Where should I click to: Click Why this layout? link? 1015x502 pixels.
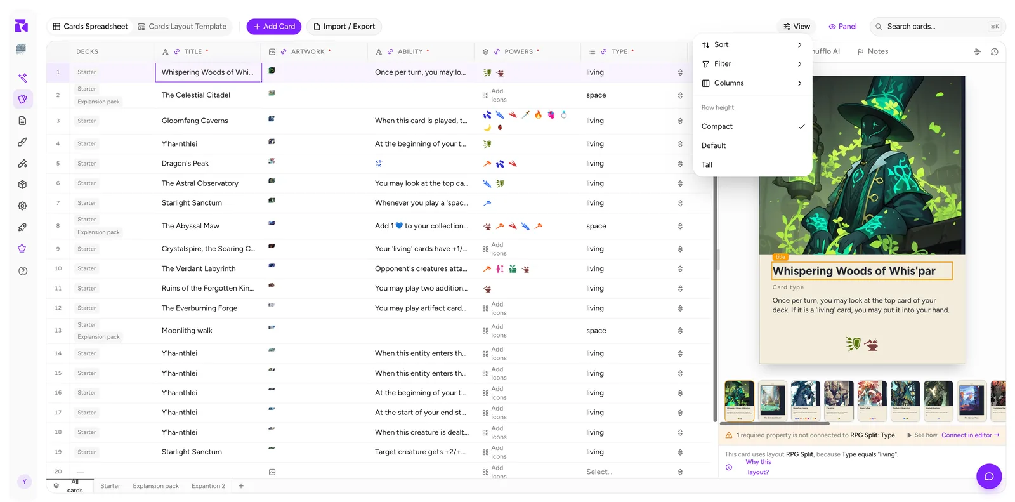[758, 467]
